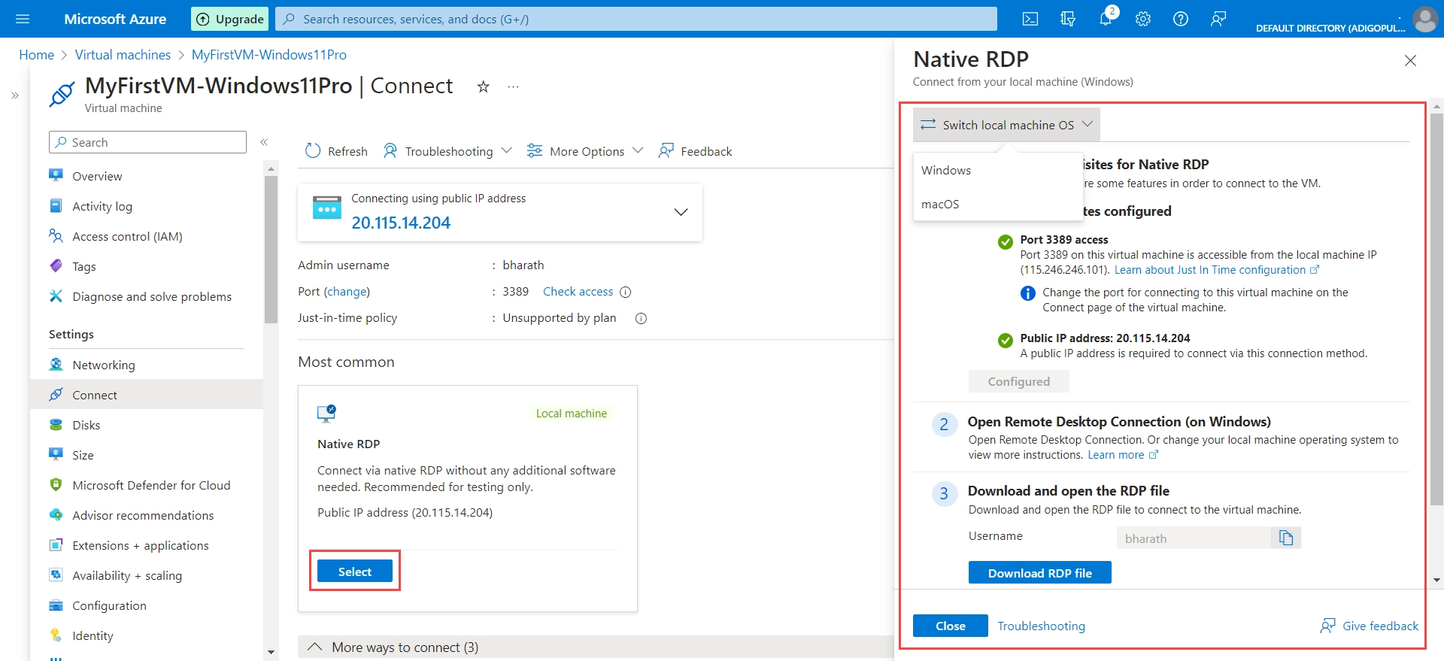Focus the resource menu Search field

(x=147, y=142)
